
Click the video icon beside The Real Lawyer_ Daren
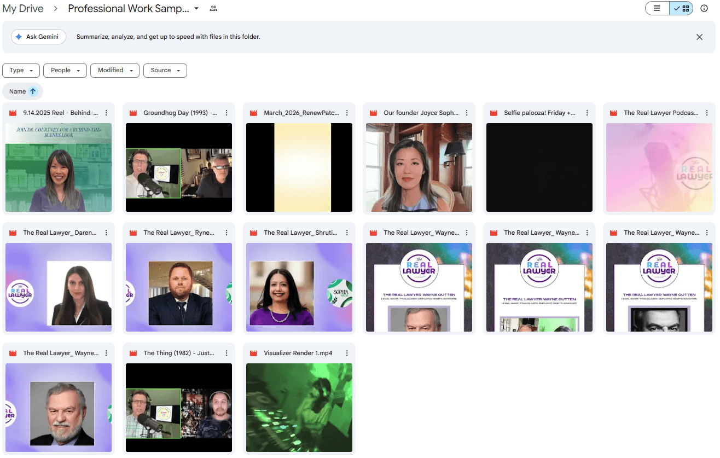coord(13,233)
